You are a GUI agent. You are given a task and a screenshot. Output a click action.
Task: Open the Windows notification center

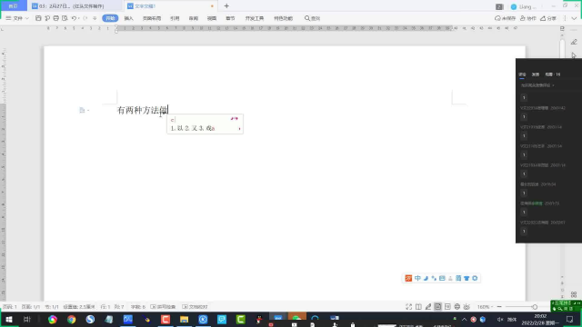pyautogui.click(x=570, y=319)
